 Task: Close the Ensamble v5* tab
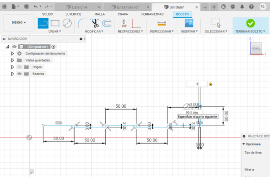click(x=148, y=7)
